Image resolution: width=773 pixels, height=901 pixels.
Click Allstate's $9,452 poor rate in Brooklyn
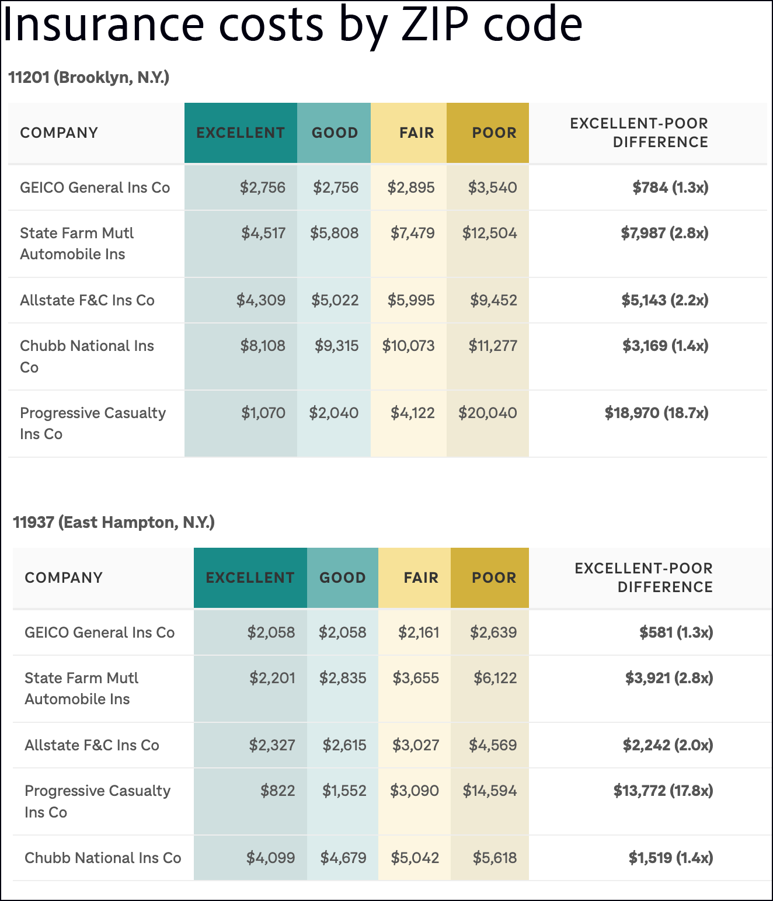pos(493,300)
